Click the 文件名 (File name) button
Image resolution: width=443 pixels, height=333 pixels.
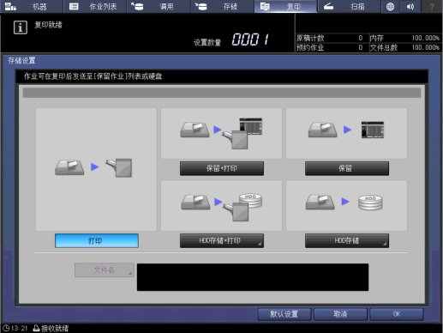105,270
